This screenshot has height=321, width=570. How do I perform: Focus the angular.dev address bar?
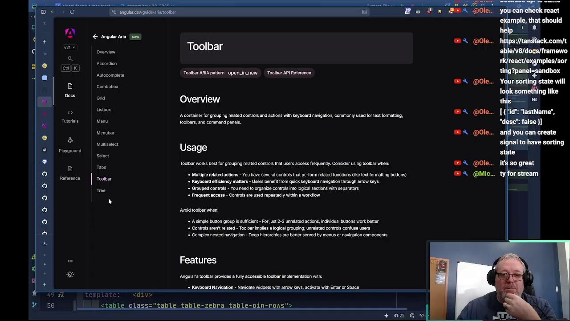[240, 12]
